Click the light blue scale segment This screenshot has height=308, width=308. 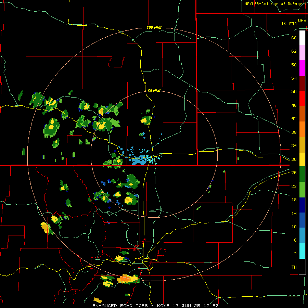tap(302, 235)
